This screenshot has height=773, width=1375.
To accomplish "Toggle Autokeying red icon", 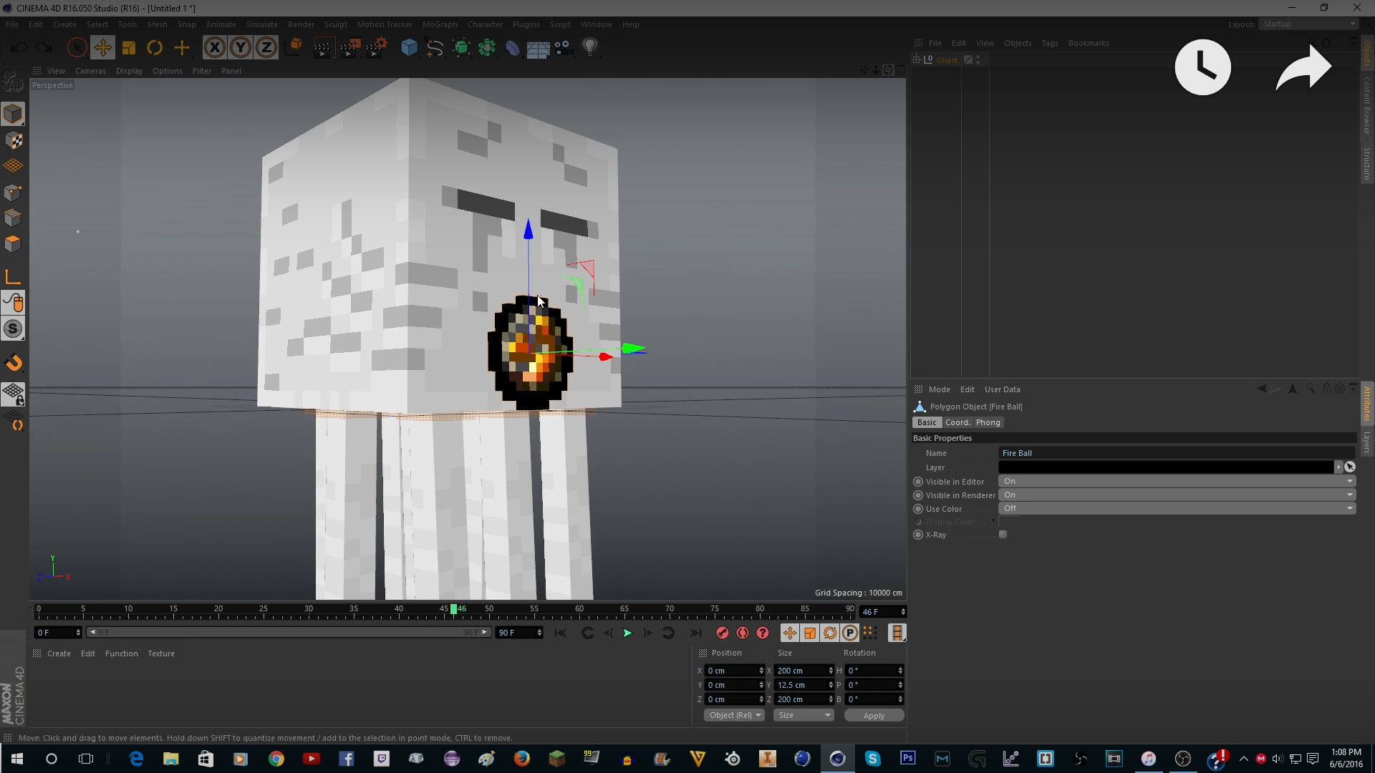I will (743, 633).
